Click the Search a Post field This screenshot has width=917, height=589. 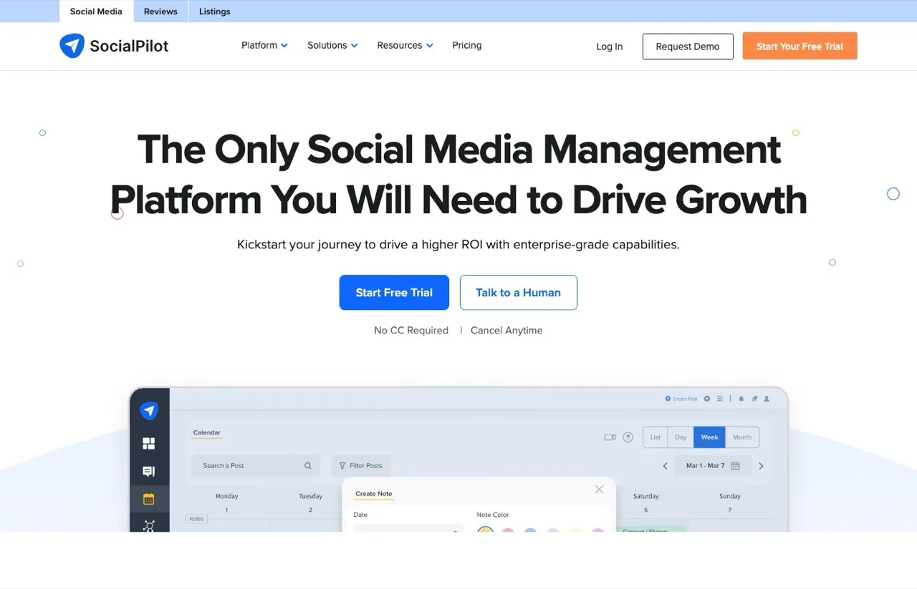pos(256,466)
